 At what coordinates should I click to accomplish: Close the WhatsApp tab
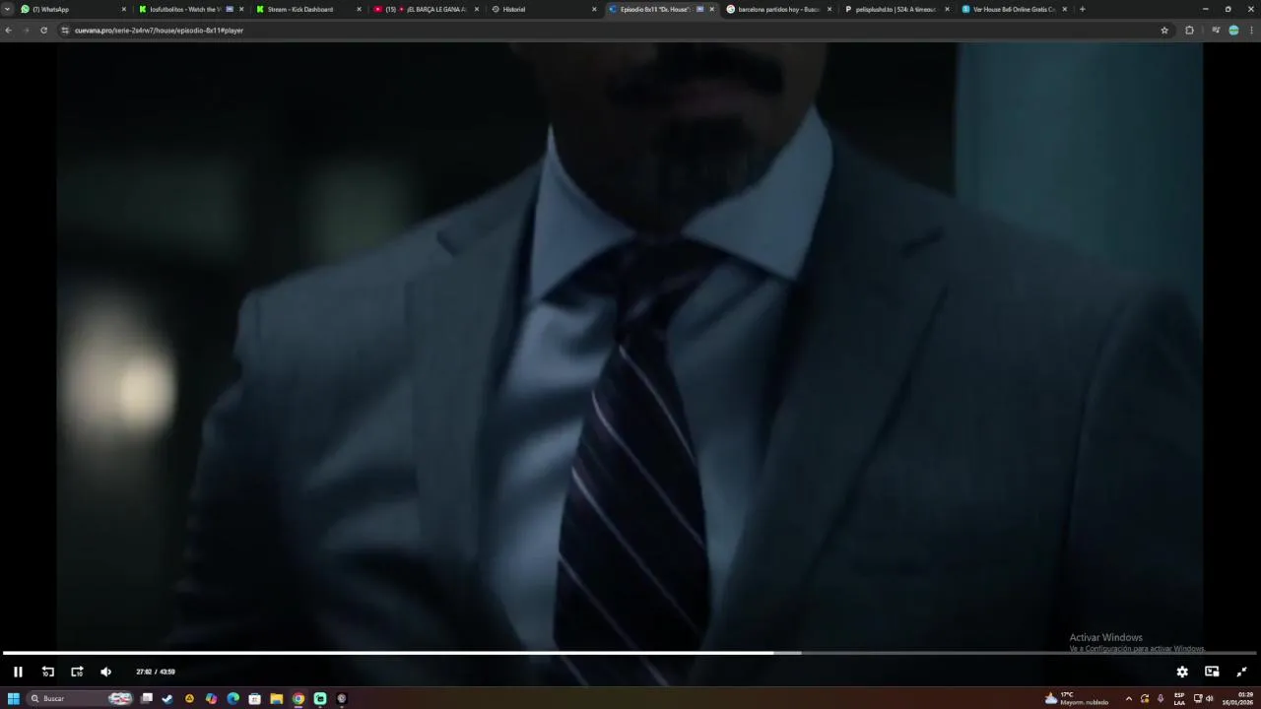(x=124, y=9)
